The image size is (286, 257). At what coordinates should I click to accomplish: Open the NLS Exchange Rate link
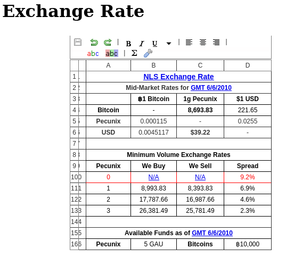178,77
